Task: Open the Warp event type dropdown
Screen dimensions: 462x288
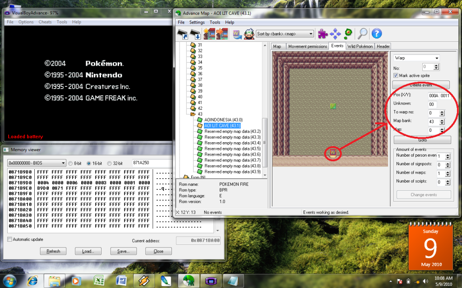Action: pos(416,58)
